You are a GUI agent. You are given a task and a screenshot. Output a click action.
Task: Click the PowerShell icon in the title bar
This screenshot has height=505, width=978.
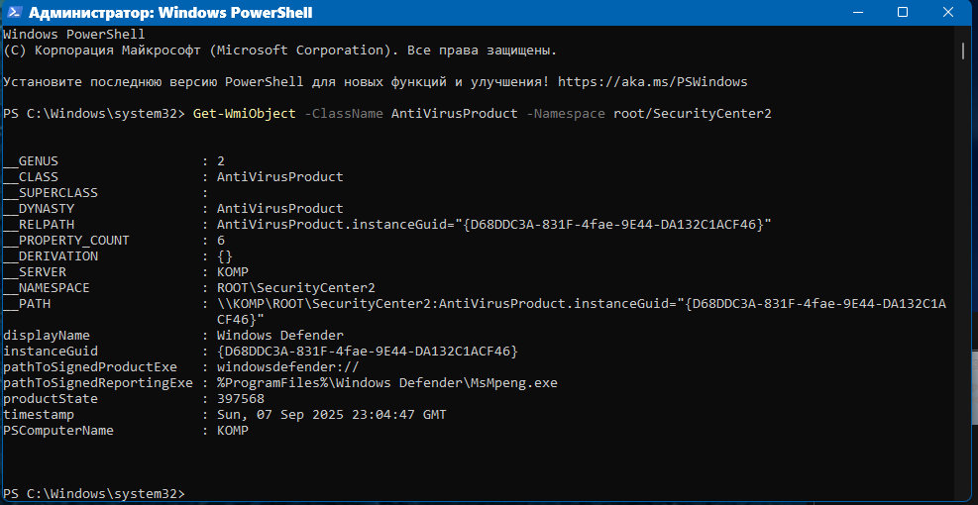point(15,13)
